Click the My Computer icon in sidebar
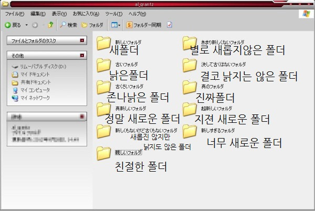Viewport: 315px width, 211px height. 15,90
